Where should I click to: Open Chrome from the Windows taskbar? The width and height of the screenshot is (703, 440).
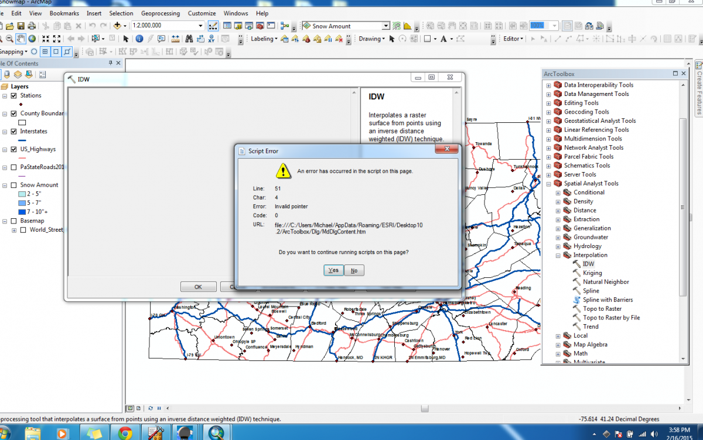click(124, 433)
